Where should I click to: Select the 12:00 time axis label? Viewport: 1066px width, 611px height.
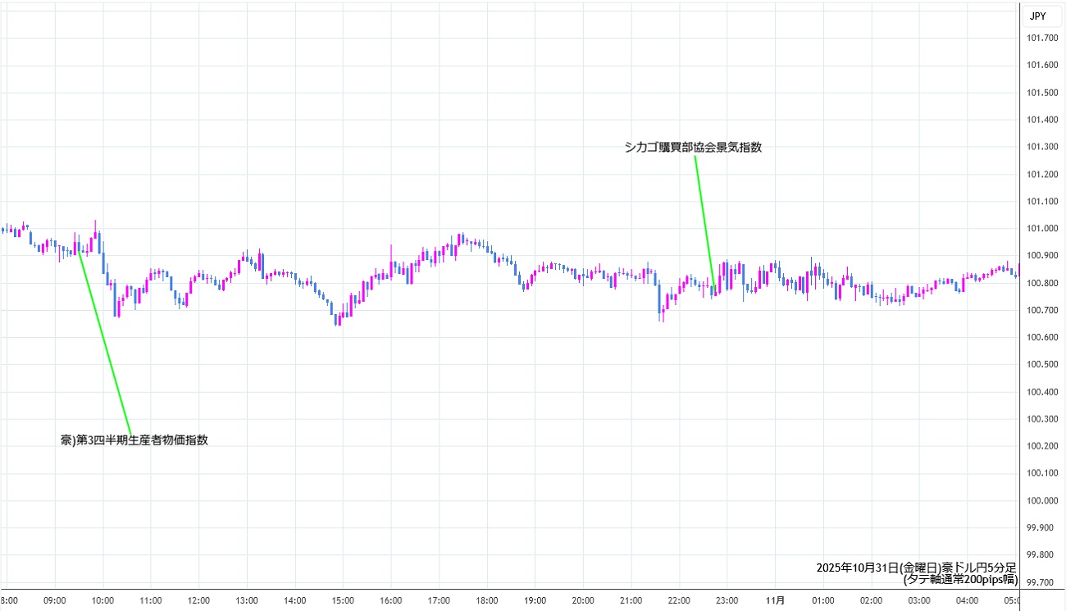coord(199,600)
